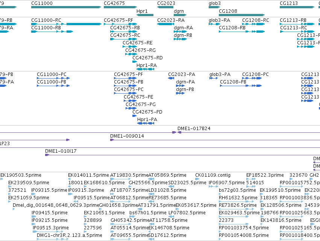Viewport: 320px width, 241px height.
Task: Select the CG11000 gene bar
Action: [66, 7]
